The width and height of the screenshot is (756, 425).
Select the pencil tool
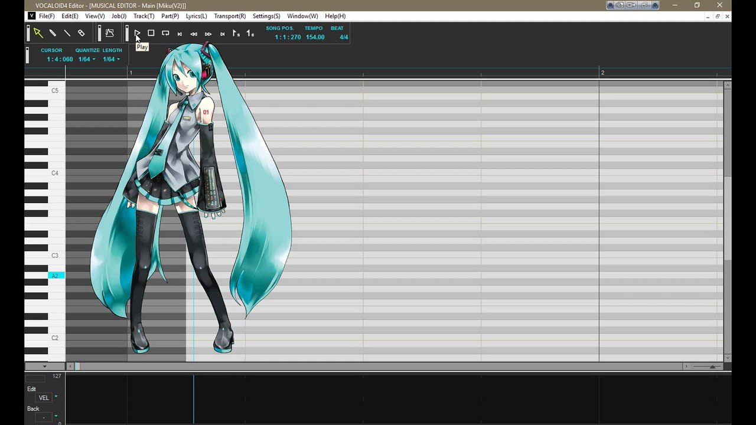coord(53,33)
